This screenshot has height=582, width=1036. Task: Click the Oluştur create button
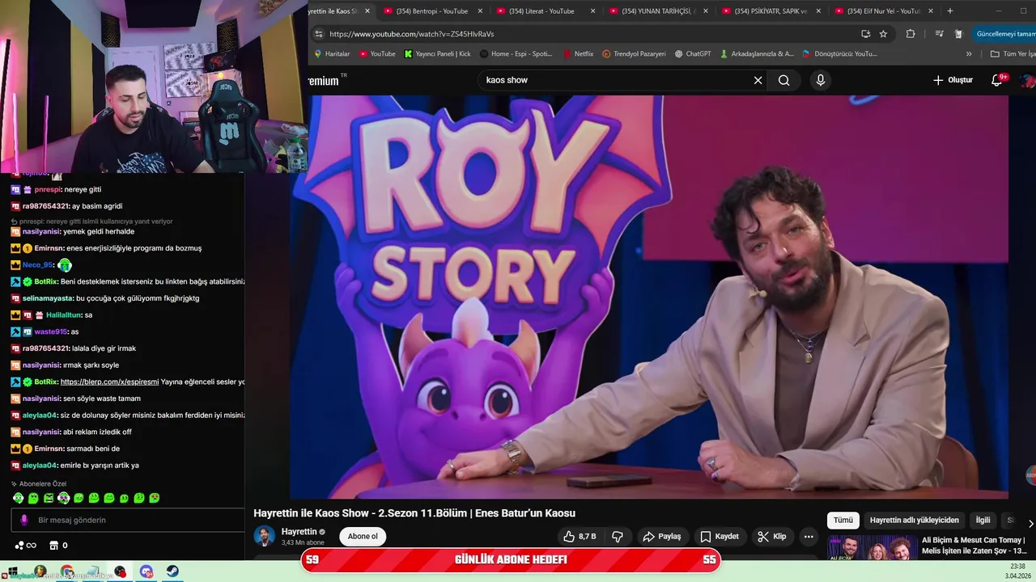953,80
